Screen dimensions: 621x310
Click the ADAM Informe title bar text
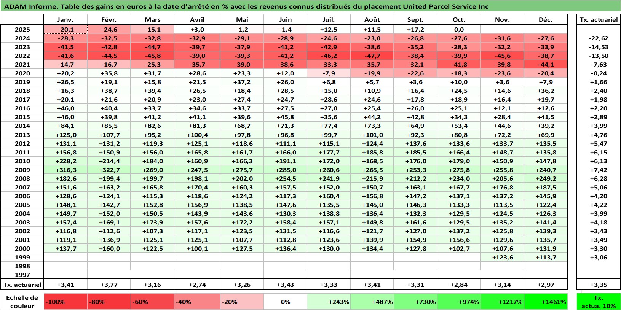[246, 6]
